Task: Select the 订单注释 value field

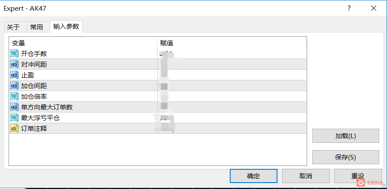Action: click(x=232, y=129)
